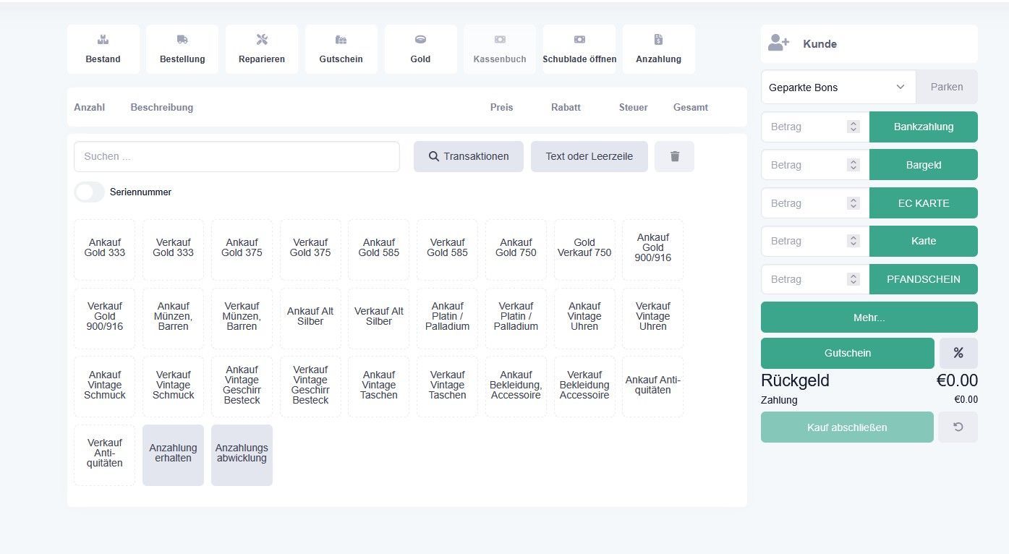Click the Bargeld amount stepper arrows
The image size is (1009, 554).
(x=853, y=165)
